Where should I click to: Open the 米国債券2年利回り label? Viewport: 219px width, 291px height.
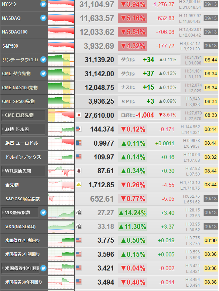(x=22, y=241)
